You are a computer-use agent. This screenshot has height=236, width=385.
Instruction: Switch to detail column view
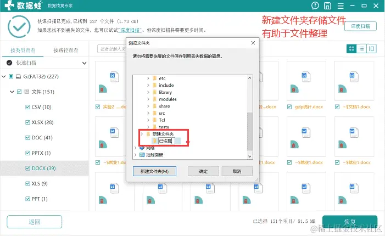(x=371, y=49)
